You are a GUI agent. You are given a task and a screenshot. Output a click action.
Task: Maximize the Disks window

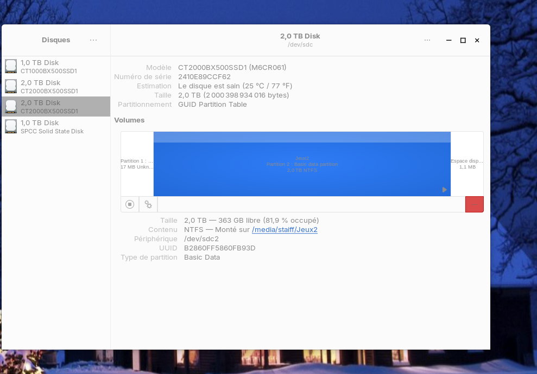tap(463, 40)
